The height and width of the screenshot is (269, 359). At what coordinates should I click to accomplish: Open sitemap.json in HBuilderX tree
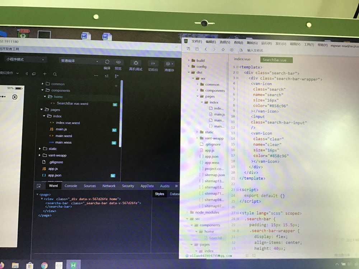click(x=215, y=175)
